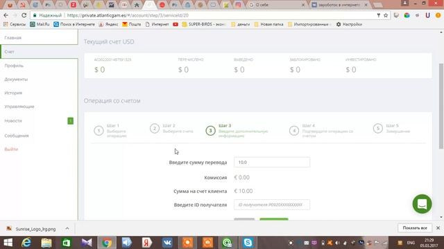The image size is (444, 249).
Task: Open Skype from the taskbar
Action: coord(248,243)
